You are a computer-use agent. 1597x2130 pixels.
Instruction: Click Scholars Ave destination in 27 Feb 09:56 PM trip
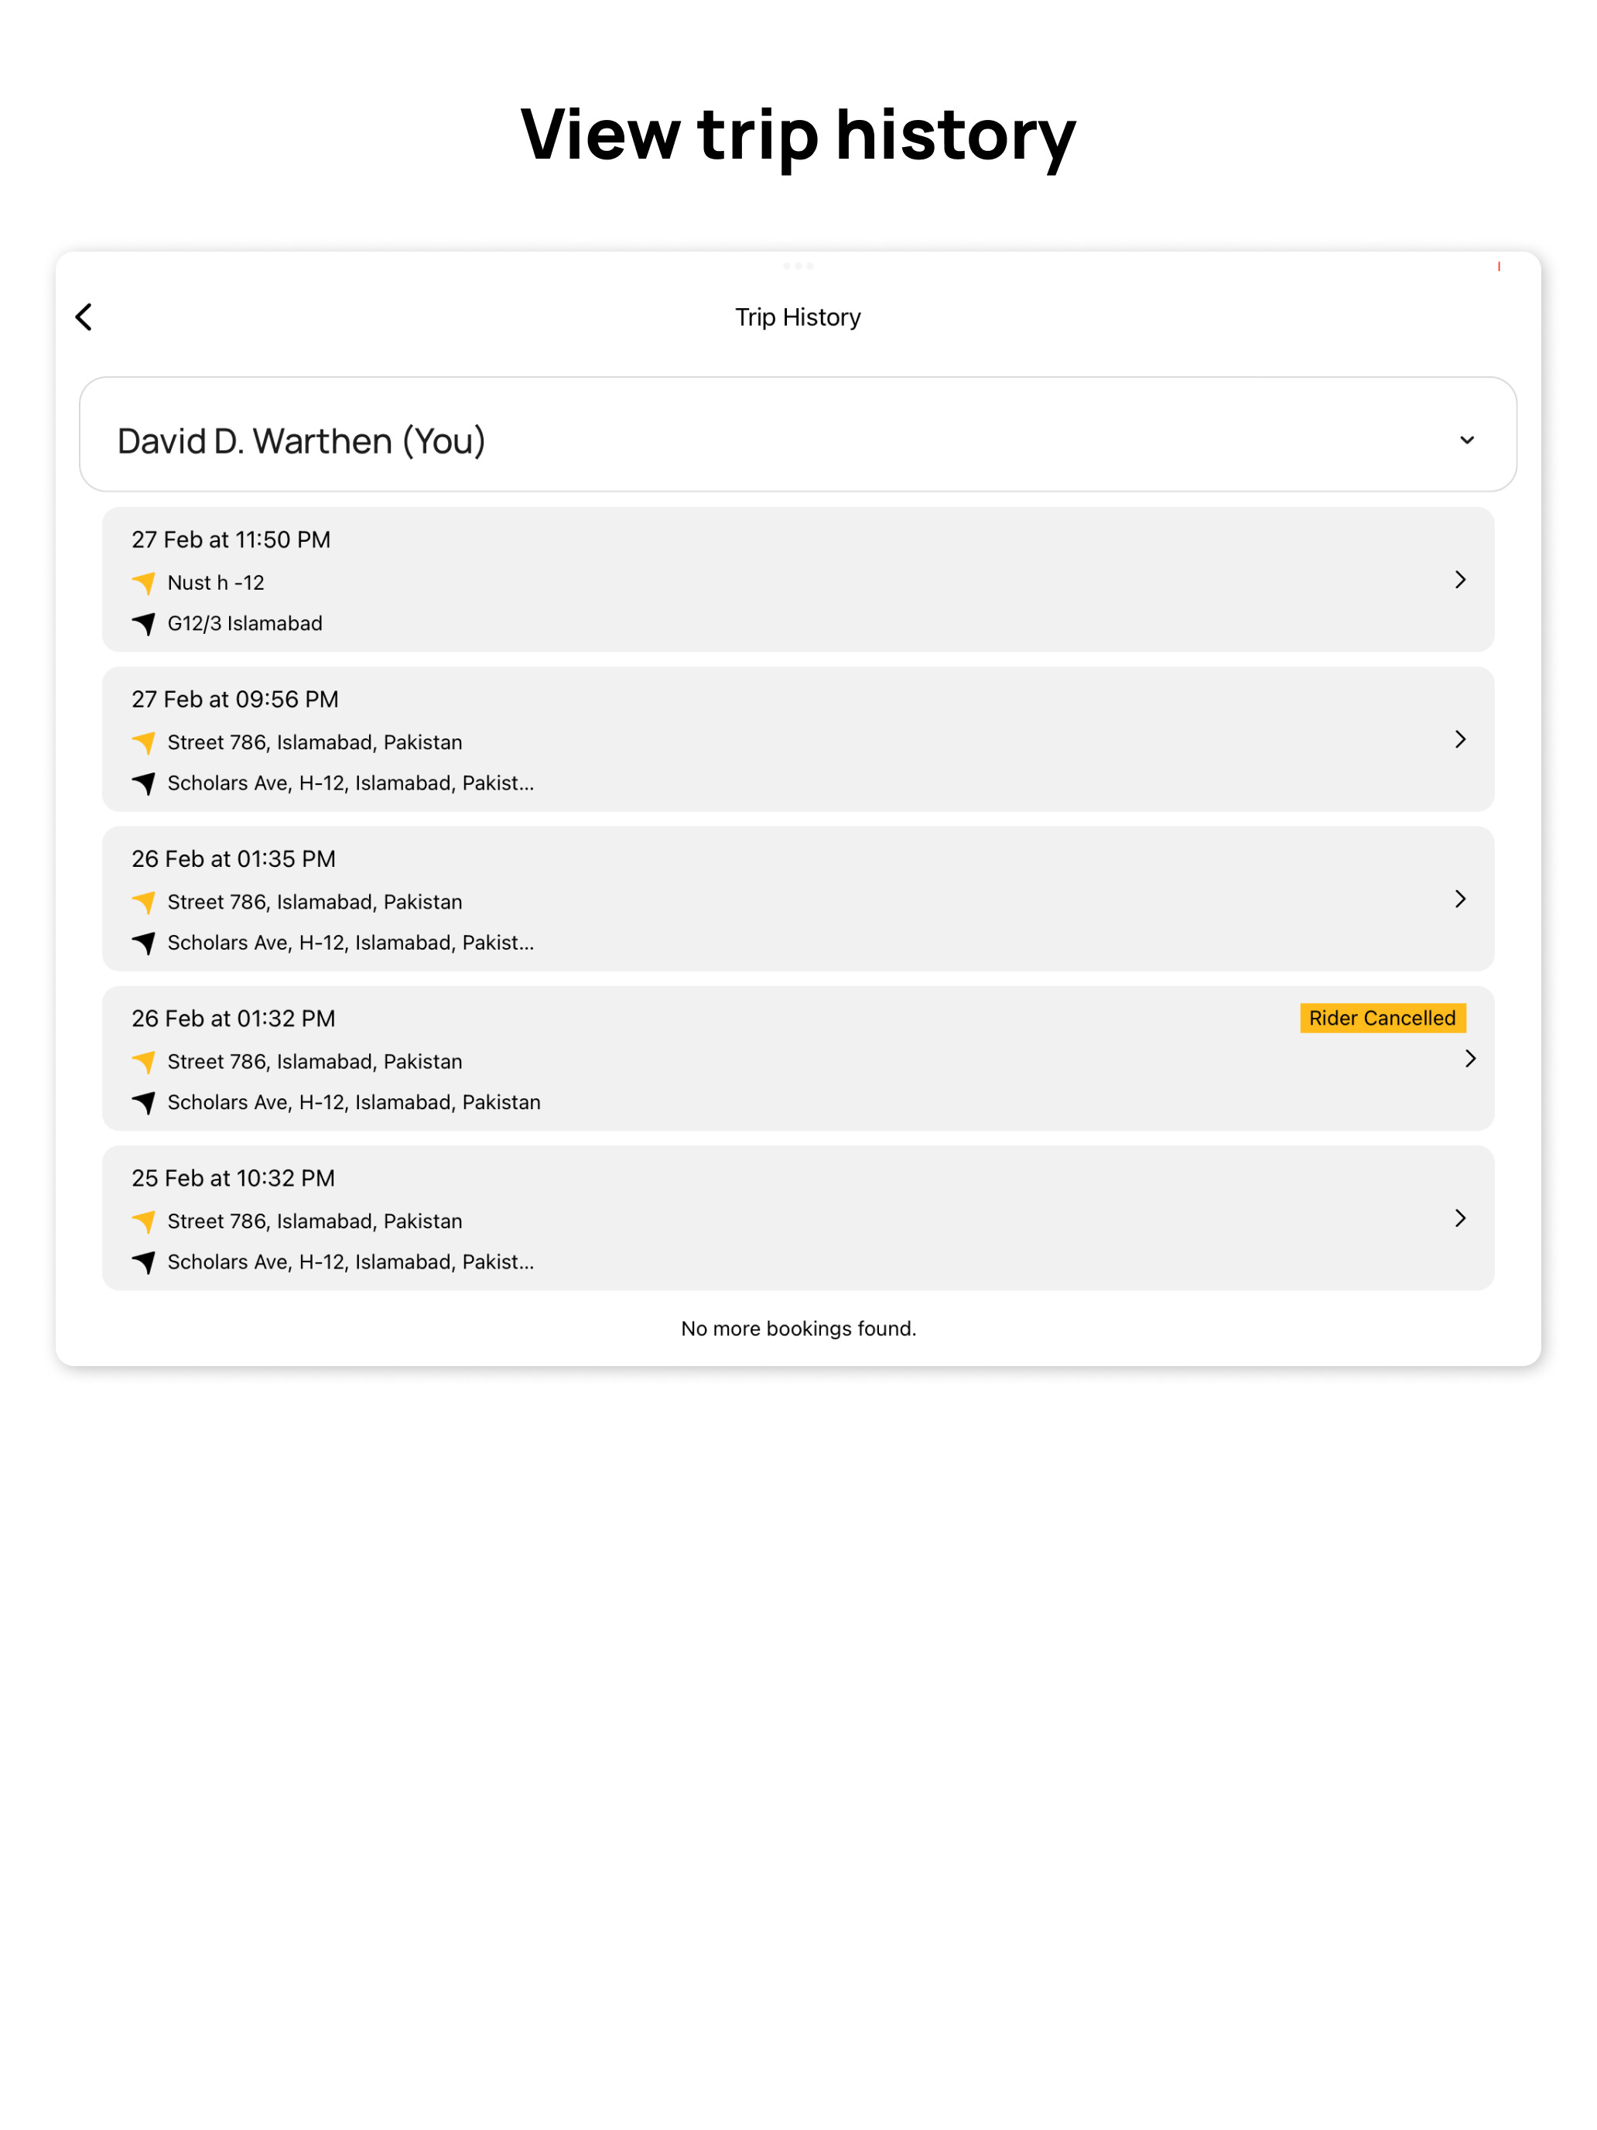pos(351,784)
